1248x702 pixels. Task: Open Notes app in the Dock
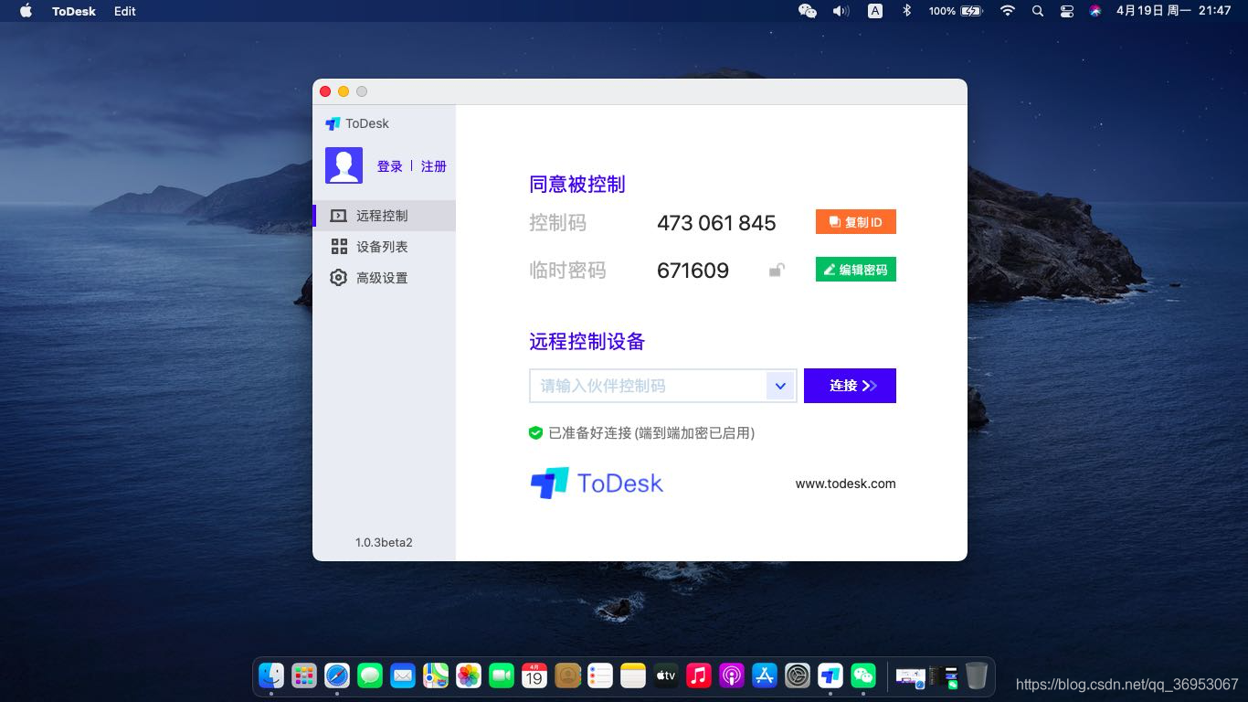tap(633, 675)
